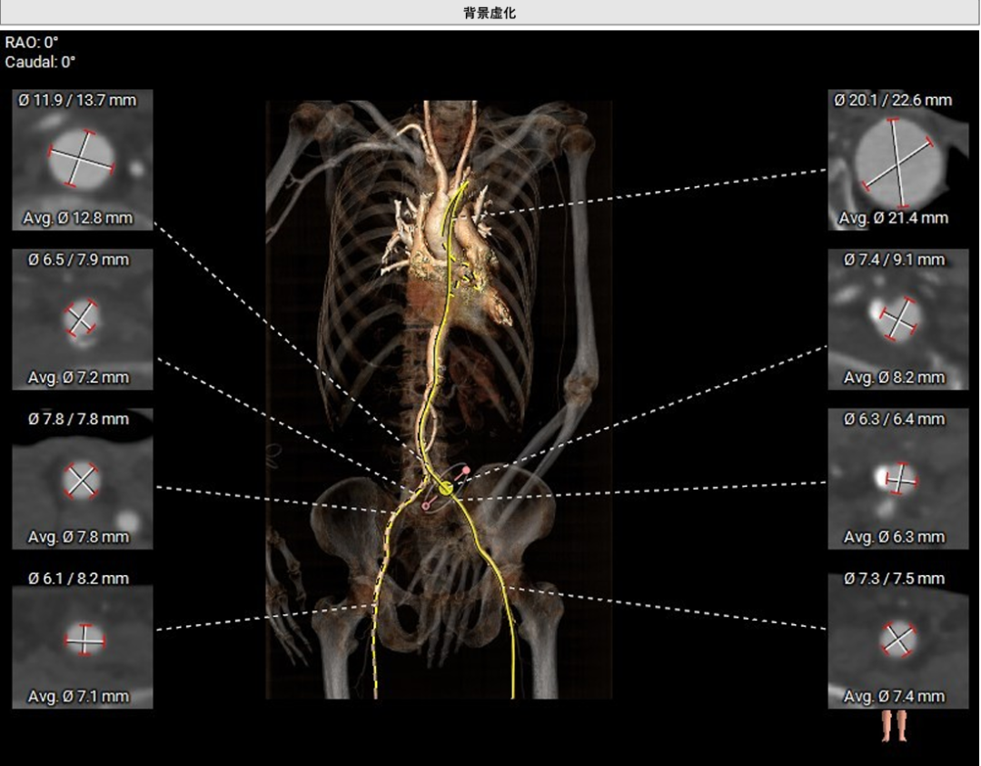Select the Avg. Ø 7.2 mm cross-section view

82,319
